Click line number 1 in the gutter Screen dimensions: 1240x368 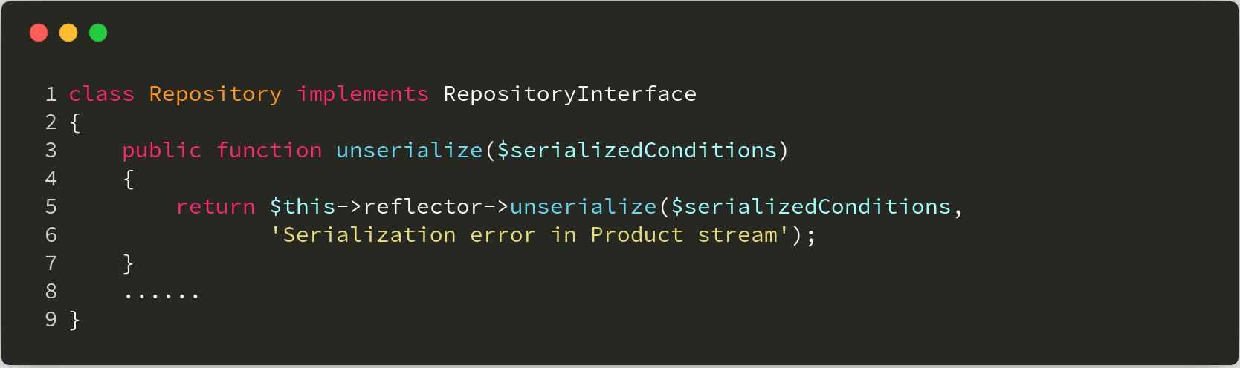click(51, 94)
